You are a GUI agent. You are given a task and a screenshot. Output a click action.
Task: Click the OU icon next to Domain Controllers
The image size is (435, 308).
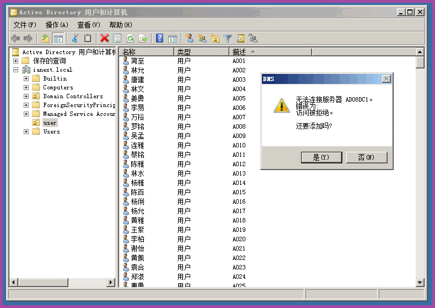pyautogui.click(x=36, y=96)
